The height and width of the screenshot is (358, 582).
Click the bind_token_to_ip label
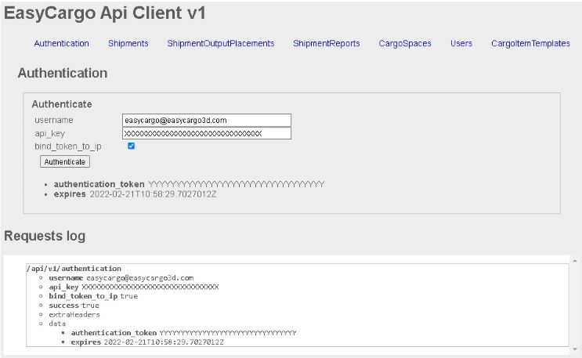point(68,146)
